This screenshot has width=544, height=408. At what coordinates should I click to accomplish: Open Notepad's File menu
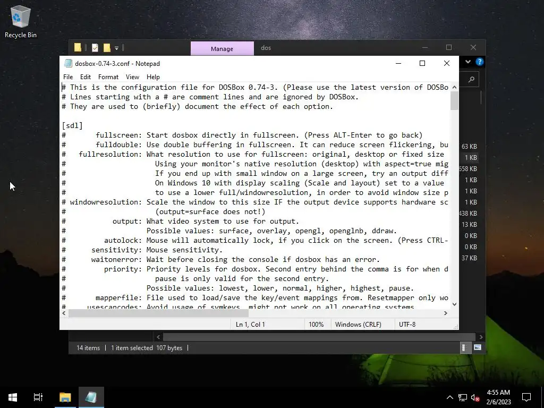pos(68,77)
